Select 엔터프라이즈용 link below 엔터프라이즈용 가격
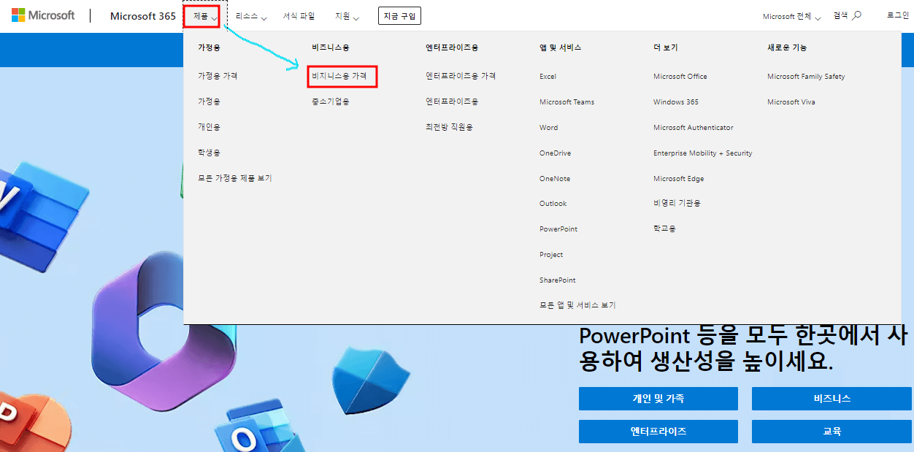914x452 pixels. pos(452,101)
